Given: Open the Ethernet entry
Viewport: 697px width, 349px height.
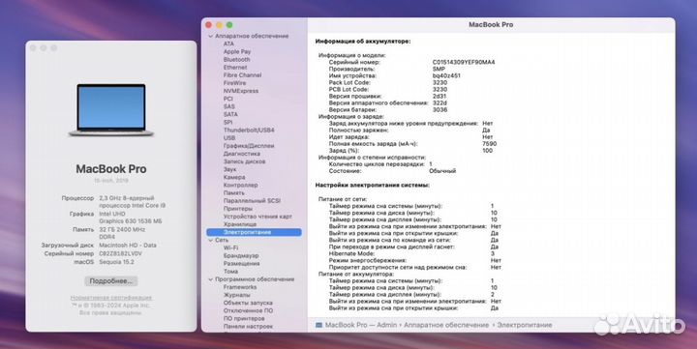Looking at the screenshot, I should (235, 67).
